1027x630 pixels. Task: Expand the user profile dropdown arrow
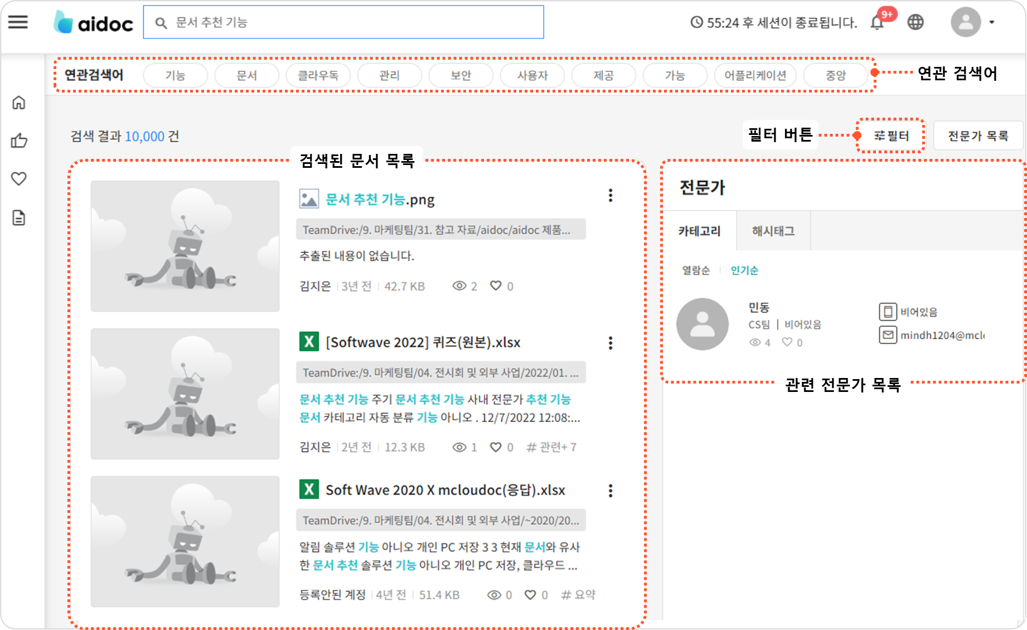[x=991, y=22]
